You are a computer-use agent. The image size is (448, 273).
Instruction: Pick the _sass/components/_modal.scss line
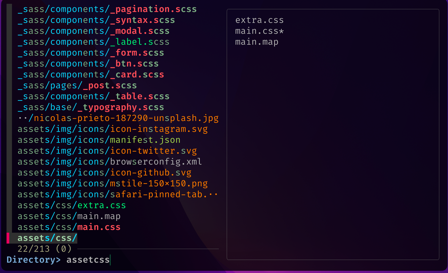93,31
